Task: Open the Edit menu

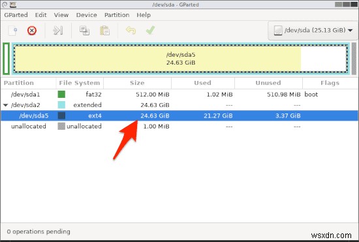Action: (x=40, y=15)
